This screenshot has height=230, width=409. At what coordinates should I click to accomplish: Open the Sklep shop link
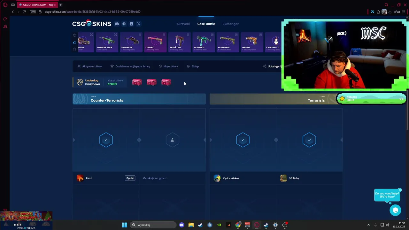coord(193,66)
